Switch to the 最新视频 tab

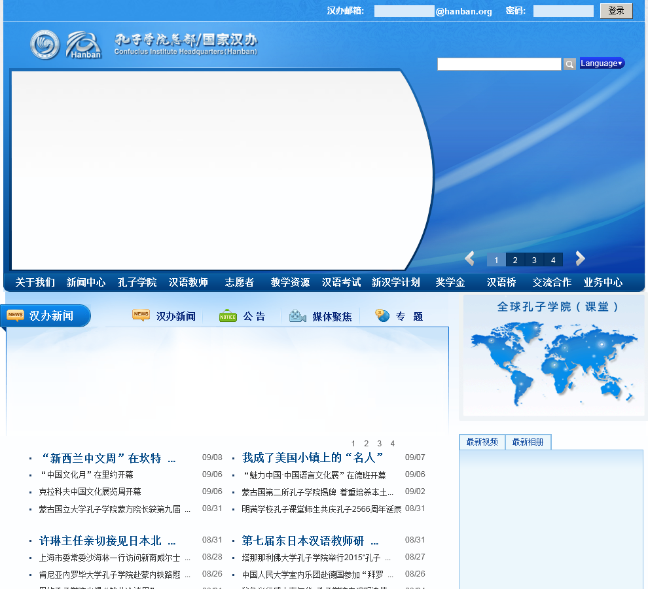(482, 442)
